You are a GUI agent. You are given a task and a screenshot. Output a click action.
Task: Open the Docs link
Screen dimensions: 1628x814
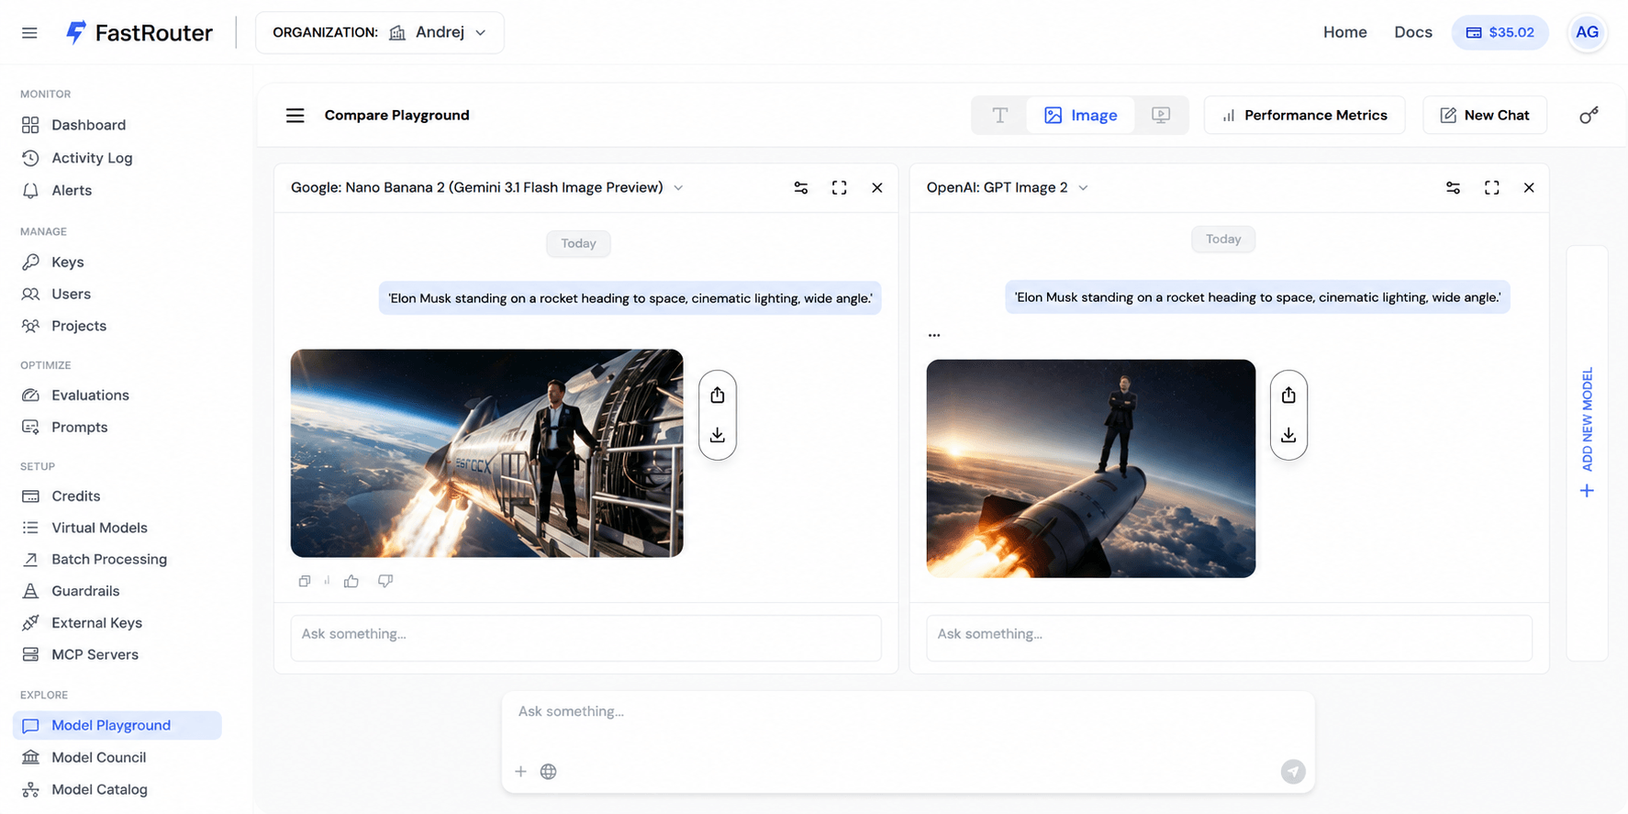(1413, 32)
